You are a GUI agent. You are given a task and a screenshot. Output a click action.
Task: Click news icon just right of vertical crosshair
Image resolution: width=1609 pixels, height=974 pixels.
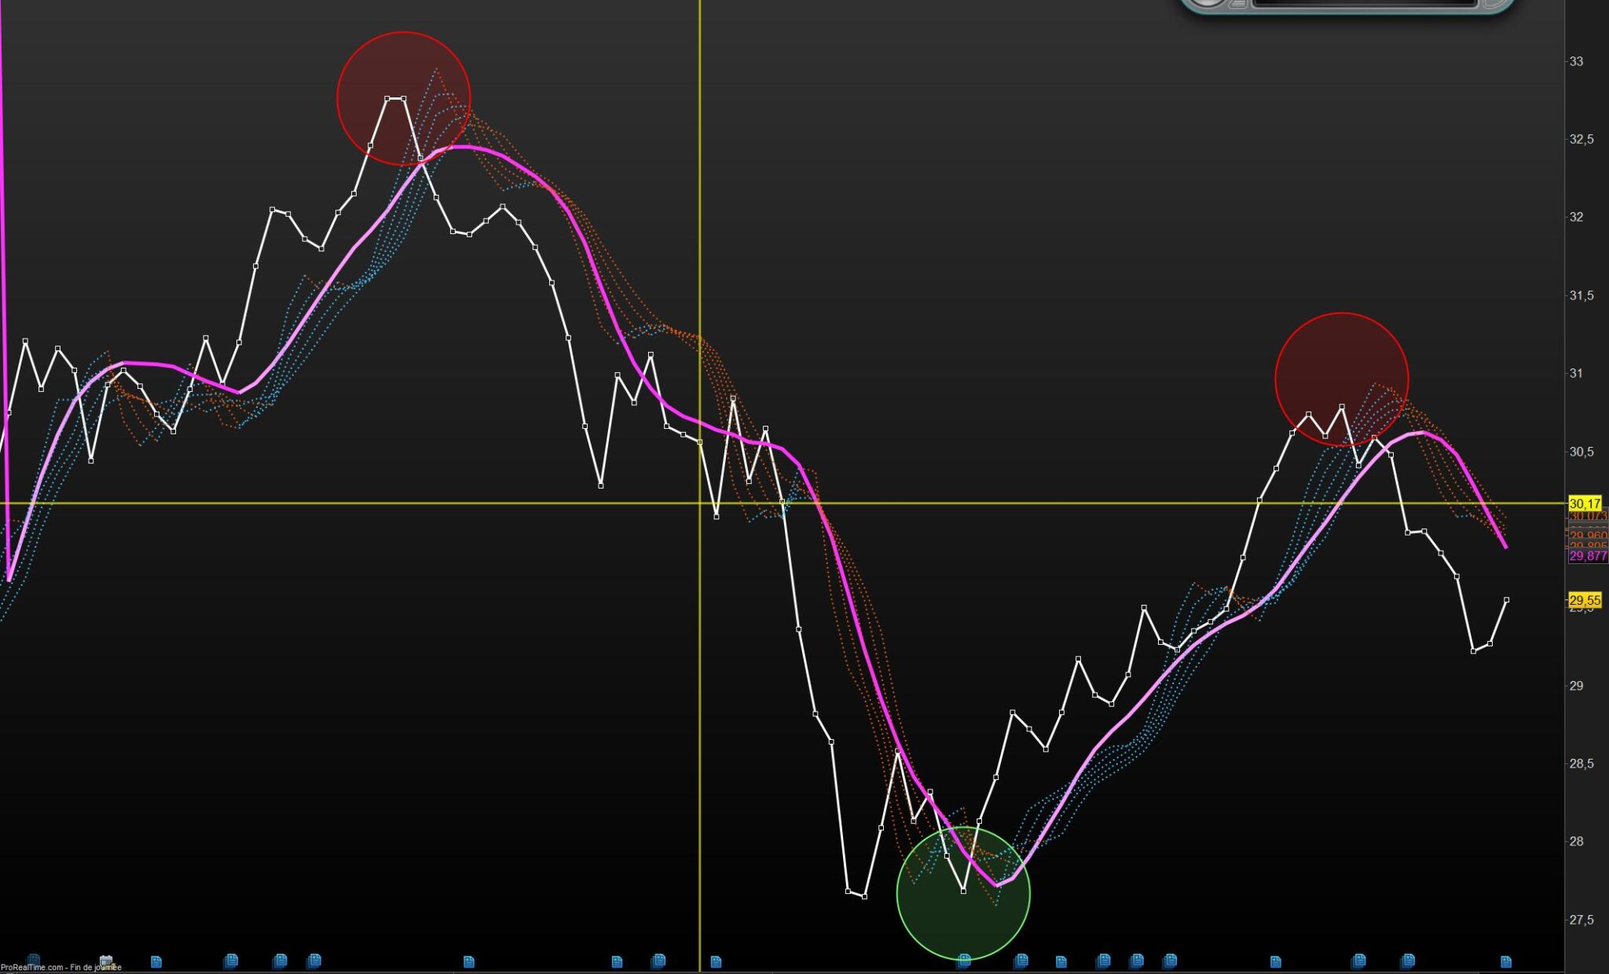point(716,961)
